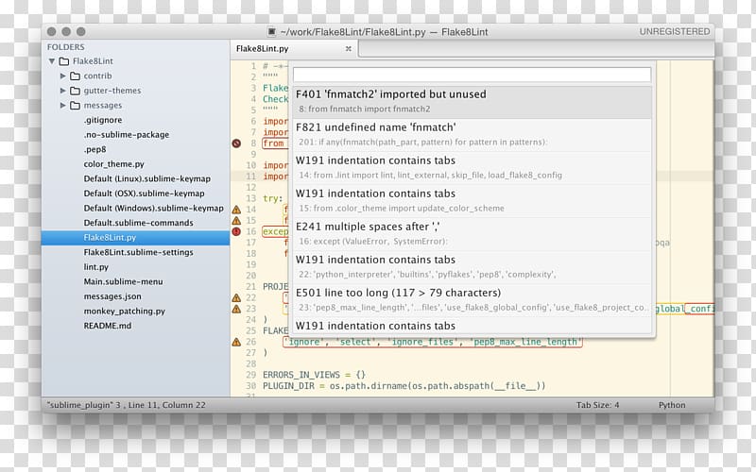Image resolution: width=756 pixels, height=472 pixels.
Task: Select the W191 entry for line 22
Action: point(472,267)
